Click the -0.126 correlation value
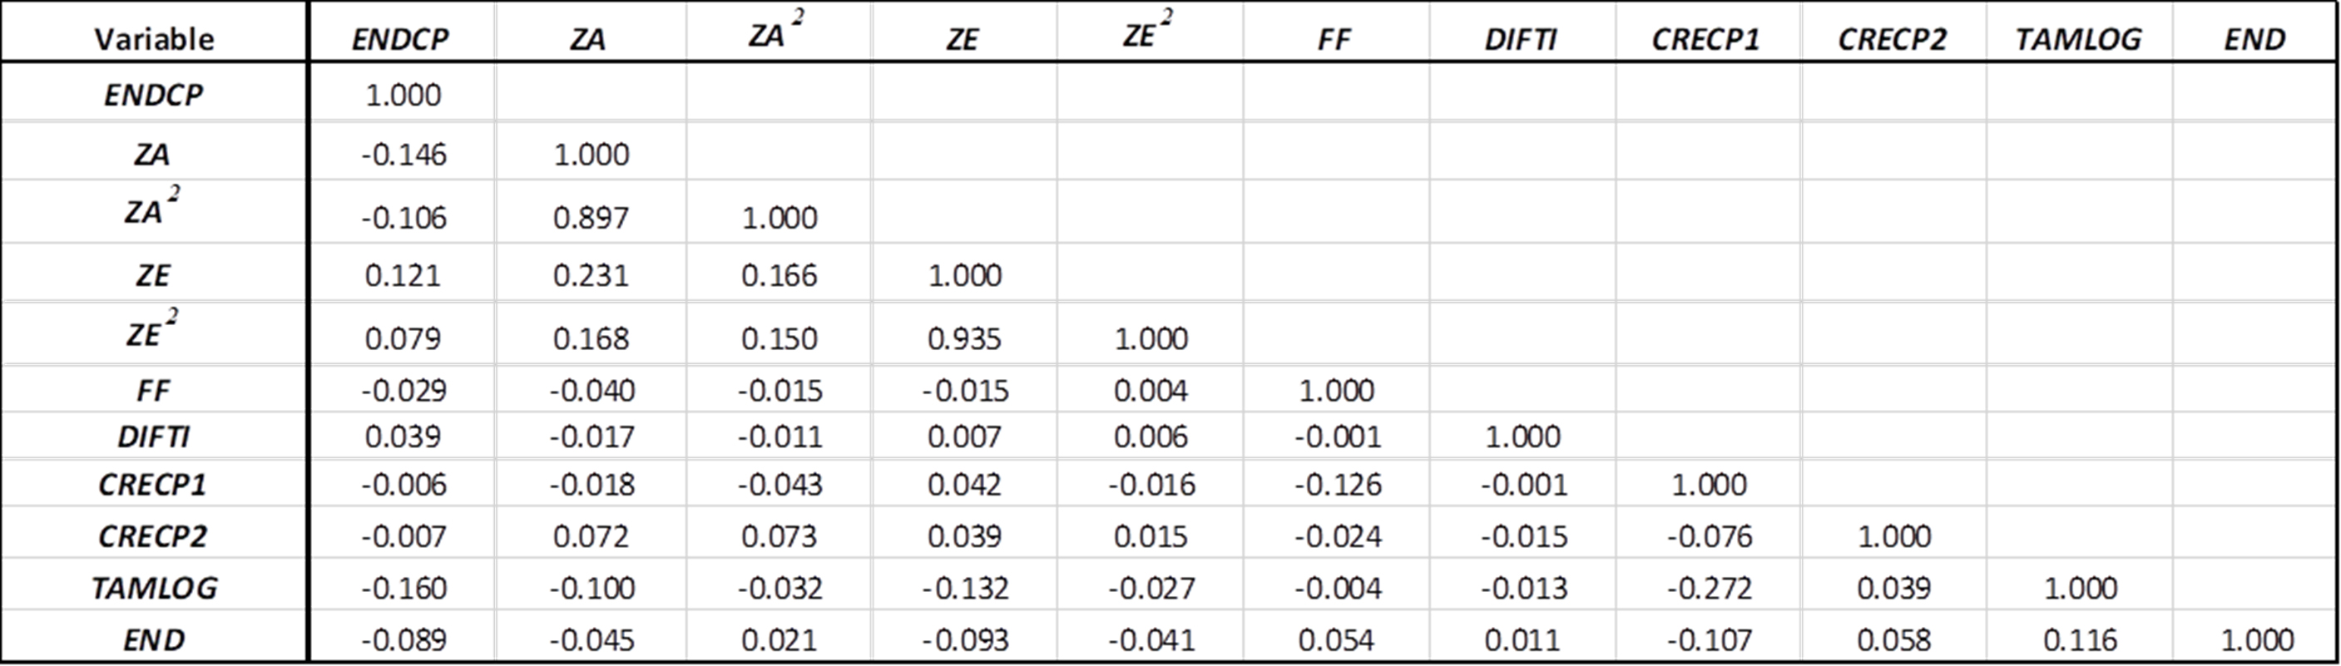Image resolution: width=2341 pixels, height=666 pixels. (x=1338, y=484)
